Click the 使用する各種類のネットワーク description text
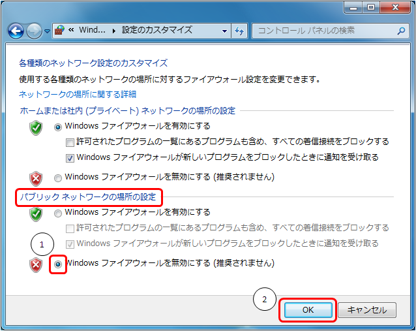The height and width of the screenshot is (331, 416). pos(170,79)
